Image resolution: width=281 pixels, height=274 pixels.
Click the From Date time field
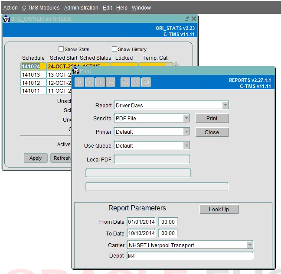pos(168,222)
